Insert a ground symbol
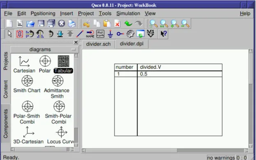256x160 pixels. [x=111, y=34]
